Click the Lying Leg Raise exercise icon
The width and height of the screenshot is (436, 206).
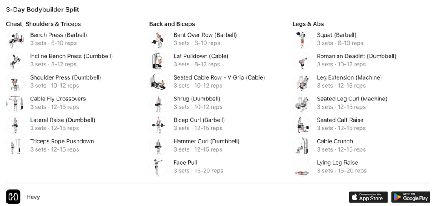302,167
